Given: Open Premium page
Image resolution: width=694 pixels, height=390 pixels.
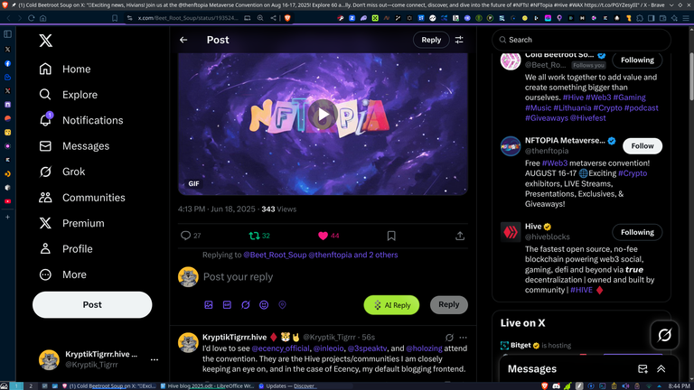Looking at the screenshot, I should (x=71, y=223).
